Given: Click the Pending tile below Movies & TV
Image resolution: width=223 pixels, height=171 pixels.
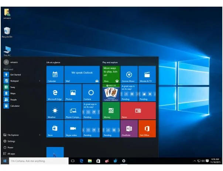Looking at the screenshot, I should tap(147, 92).
